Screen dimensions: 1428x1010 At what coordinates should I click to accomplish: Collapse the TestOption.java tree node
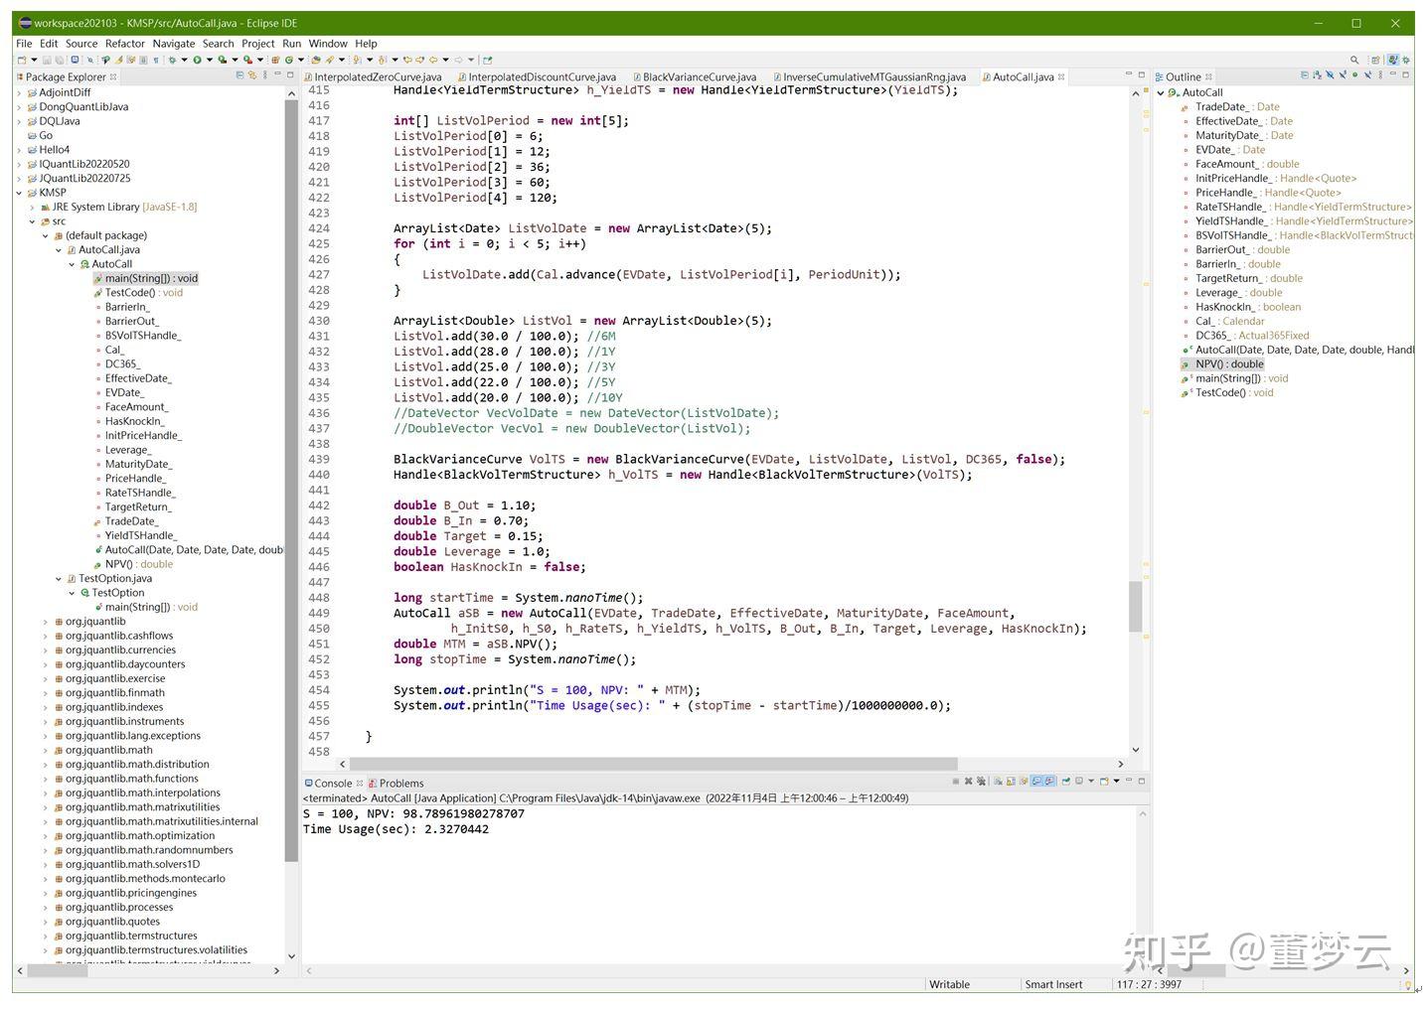tap(59, 578)
